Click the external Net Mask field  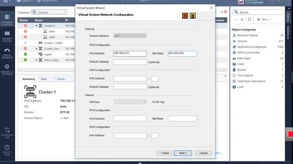182,54
